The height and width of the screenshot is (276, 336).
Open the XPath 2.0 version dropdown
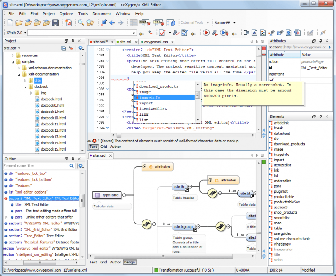pyautogui.click(x=24, y=33)
